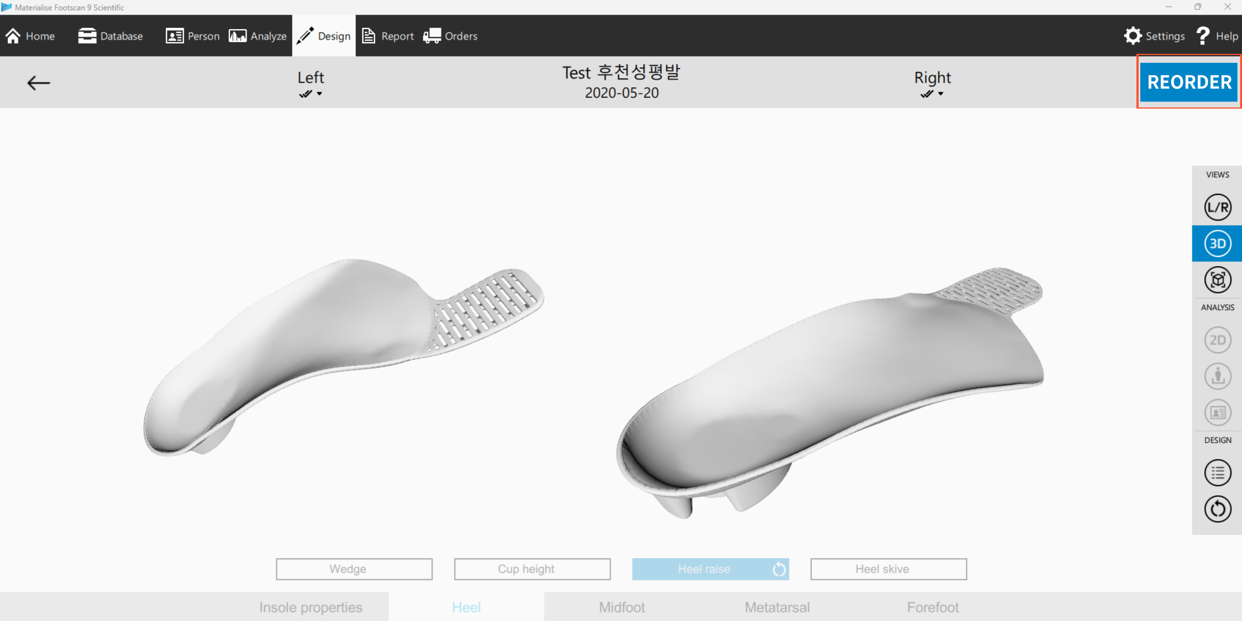Open the person info card analysis icon

pos(1217,413)
